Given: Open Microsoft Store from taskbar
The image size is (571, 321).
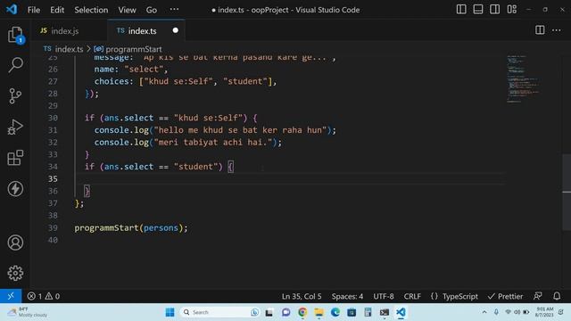Looking at the screenshot, I should click(x=352, y=312).
